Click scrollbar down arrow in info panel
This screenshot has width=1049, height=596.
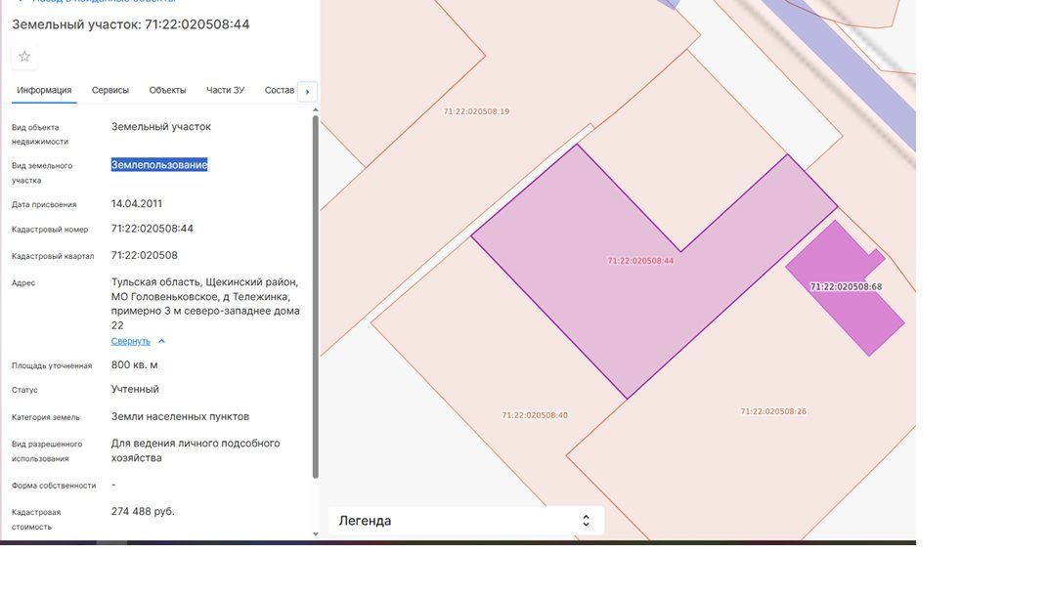[x=315, y=533]
